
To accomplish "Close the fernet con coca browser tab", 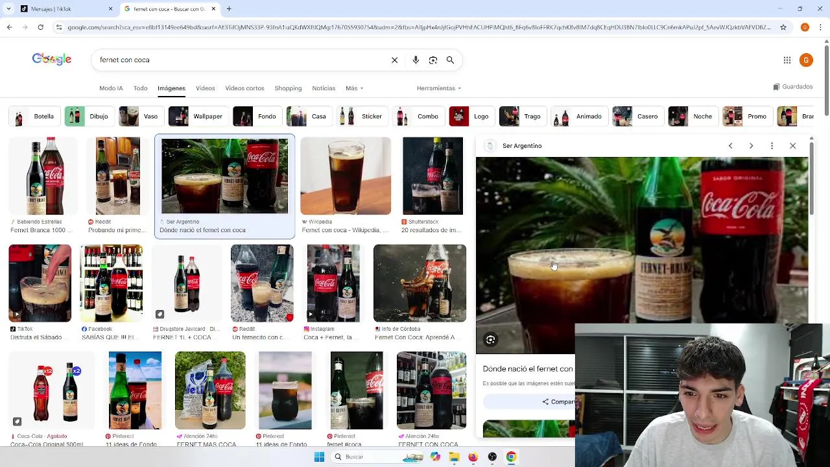I will (x=213, y=9).
